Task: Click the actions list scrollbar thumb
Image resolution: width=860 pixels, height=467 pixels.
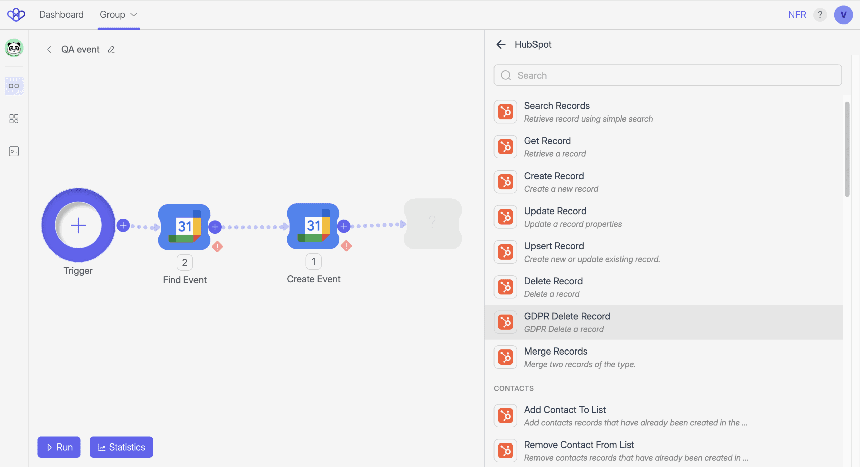Action: [x=847, y=149]
